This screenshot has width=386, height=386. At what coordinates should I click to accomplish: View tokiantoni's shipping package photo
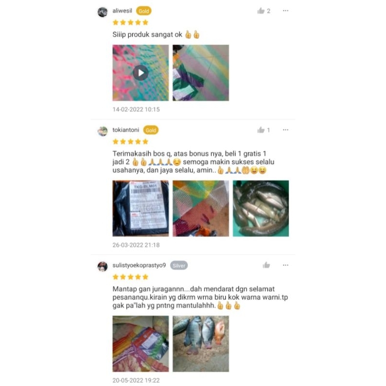[140, 208]
